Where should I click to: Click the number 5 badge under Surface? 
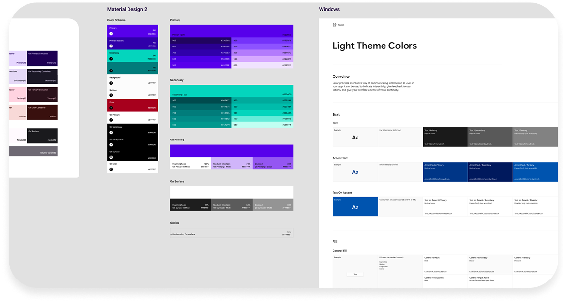[111, 95]
